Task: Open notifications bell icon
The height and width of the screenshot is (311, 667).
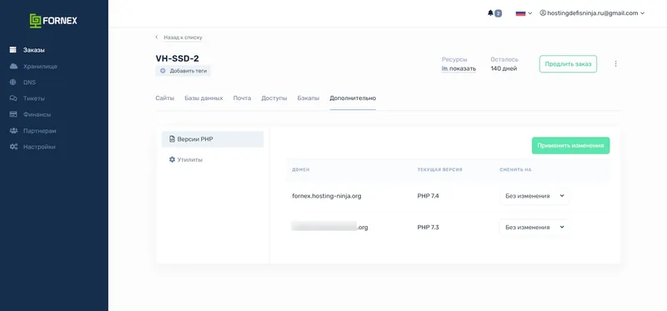Action: (490, 13)
